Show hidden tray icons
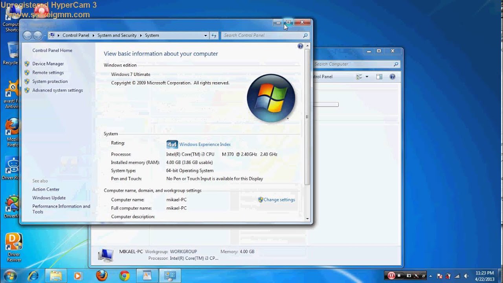Image resolution: width=503 pixels, height=283 pixels. [x=431, y=276]
